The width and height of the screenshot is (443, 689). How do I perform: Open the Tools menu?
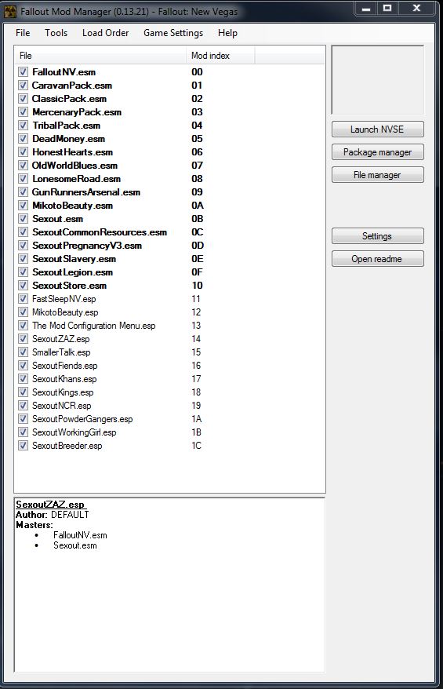pyautogui.click(x=56, y=33)
